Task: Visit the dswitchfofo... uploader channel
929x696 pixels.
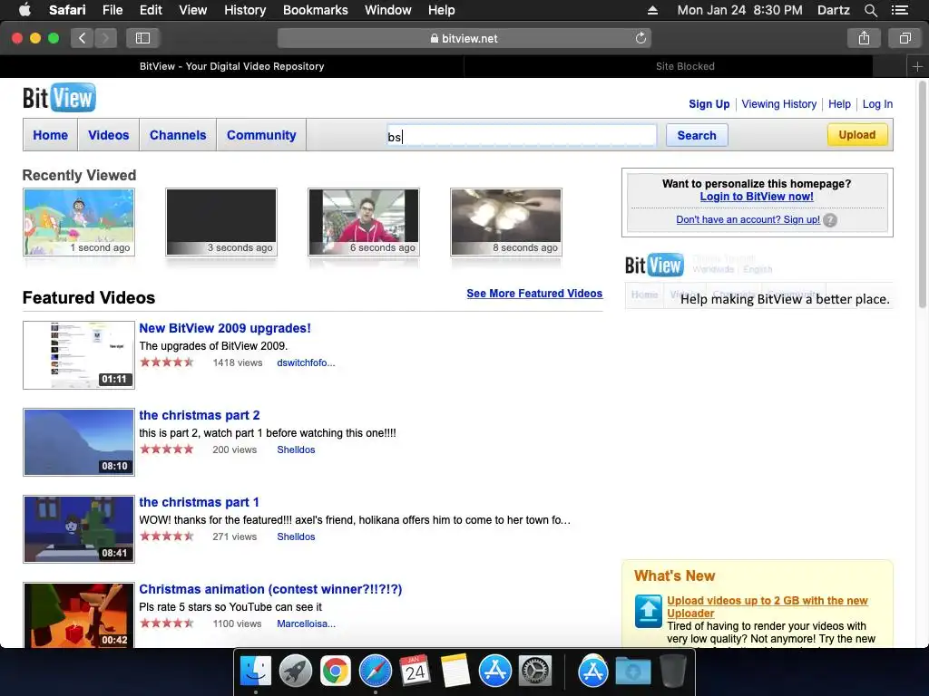Action: point(306,362)
